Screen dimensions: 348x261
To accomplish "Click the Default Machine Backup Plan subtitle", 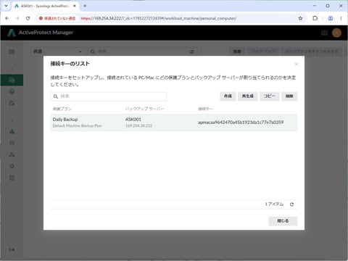I will (77, 125).
